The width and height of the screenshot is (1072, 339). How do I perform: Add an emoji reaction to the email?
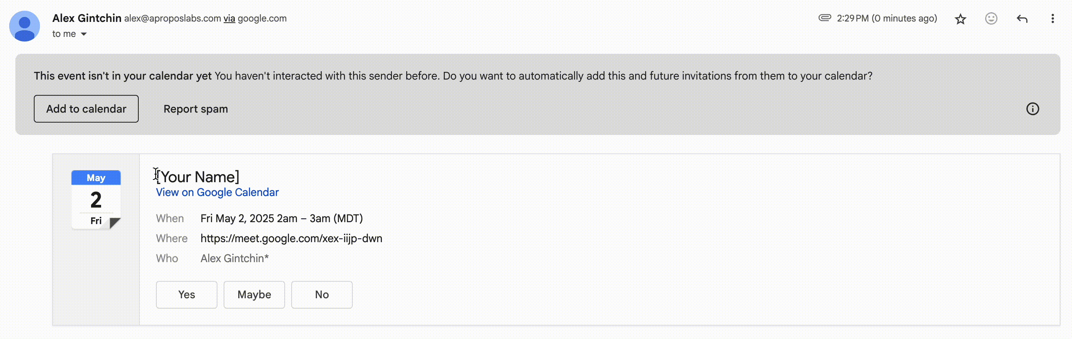(x=991, y=19)
